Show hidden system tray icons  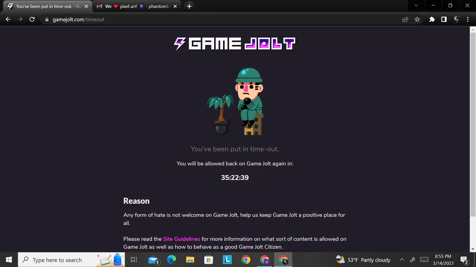[402, 260]
